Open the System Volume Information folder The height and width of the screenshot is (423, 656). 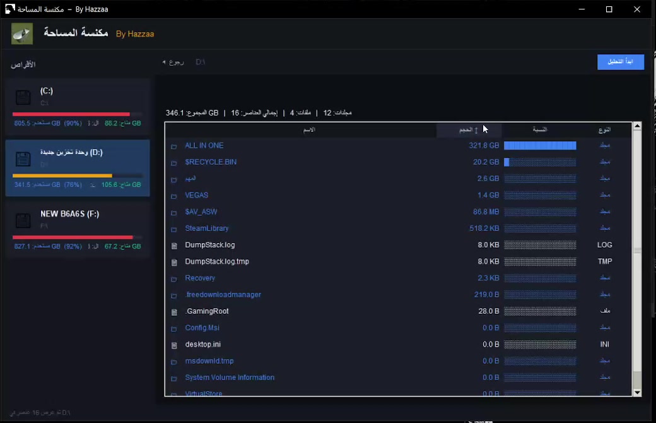tap(230, 378)
